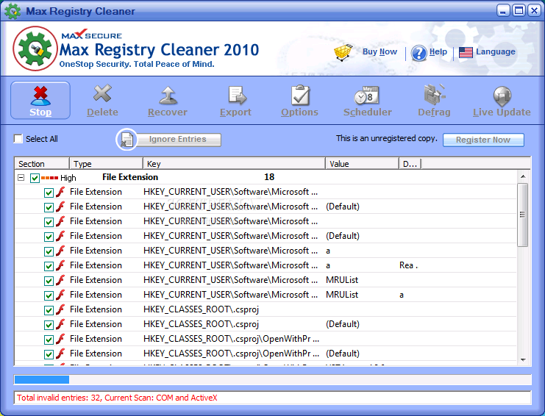Select the first HKEY_CLASSES_ROOT\.csproj key row

click(202, 309)
